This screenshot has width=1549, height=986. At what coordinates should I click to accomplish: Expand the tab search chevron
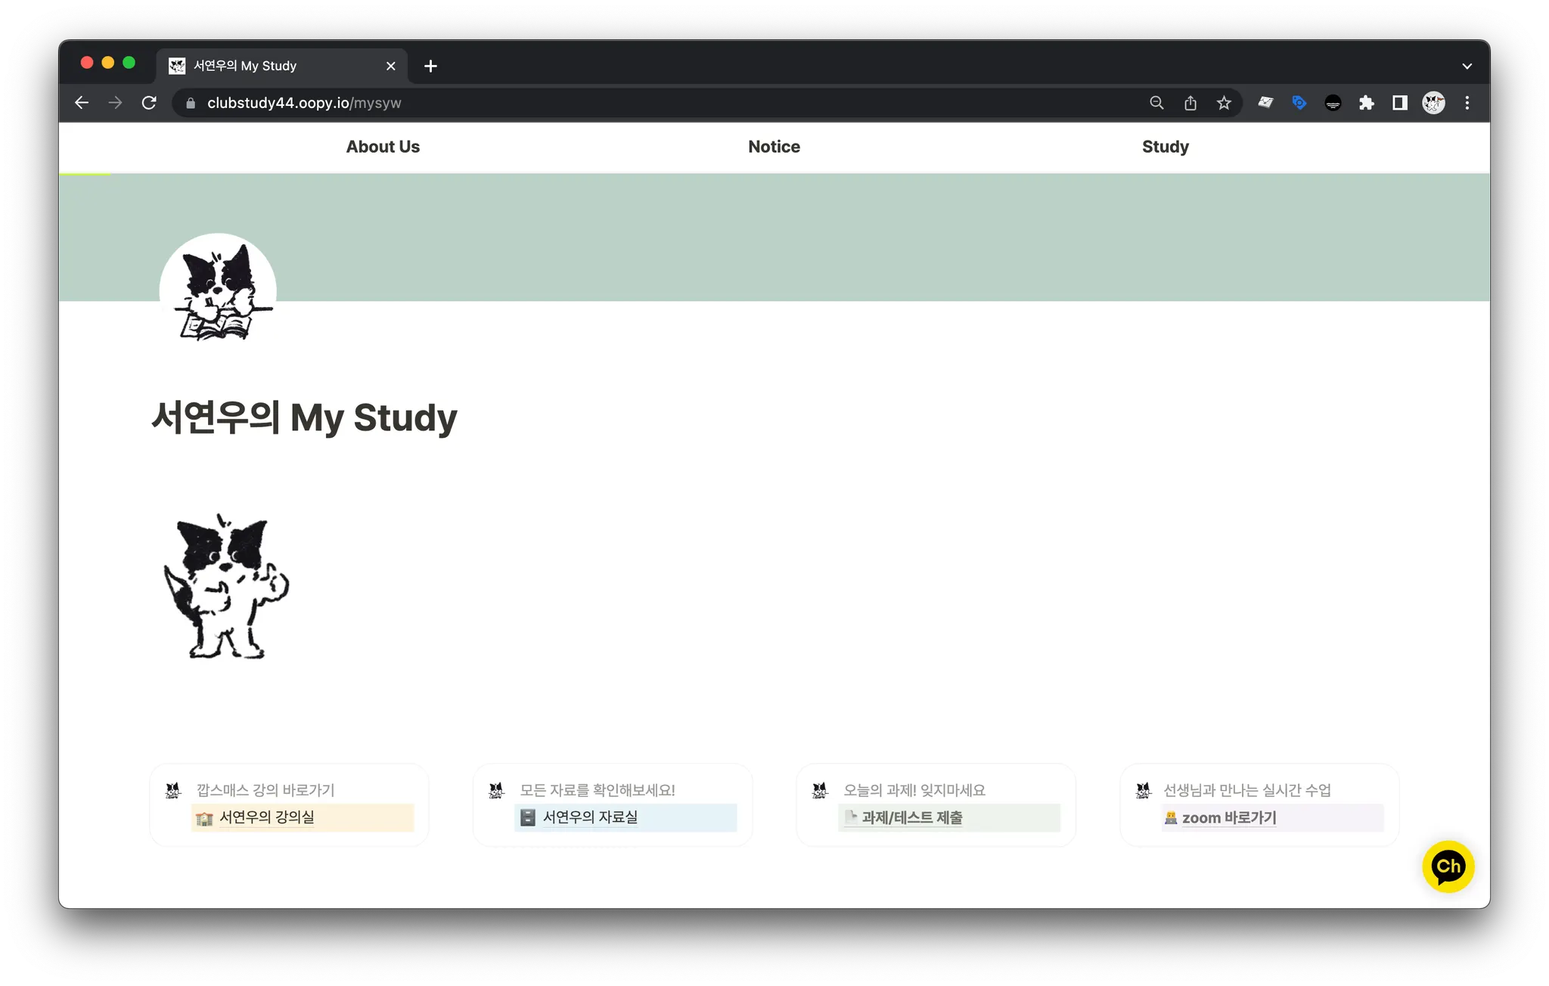(x=1467, y=67)
